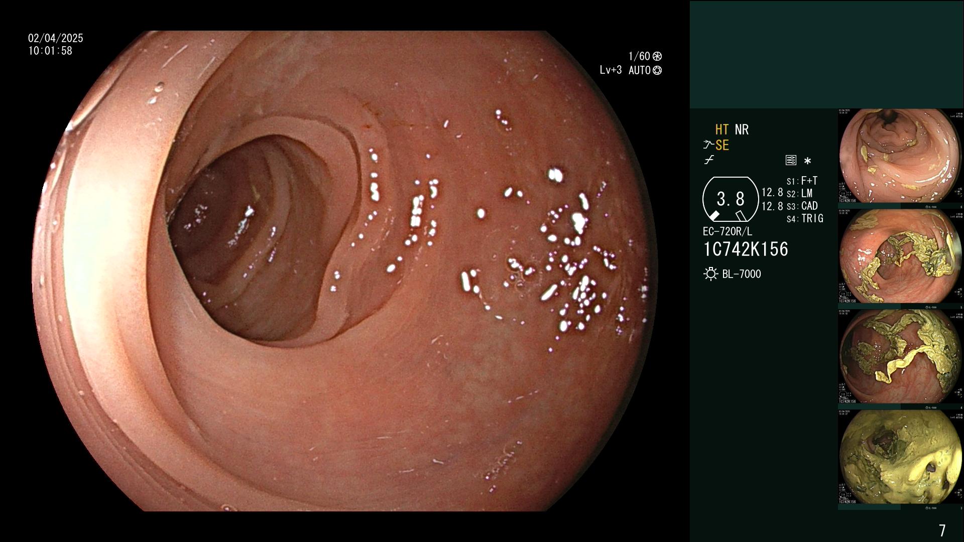
Task: Click the HT indicator
Action: [x=722, y=129]
